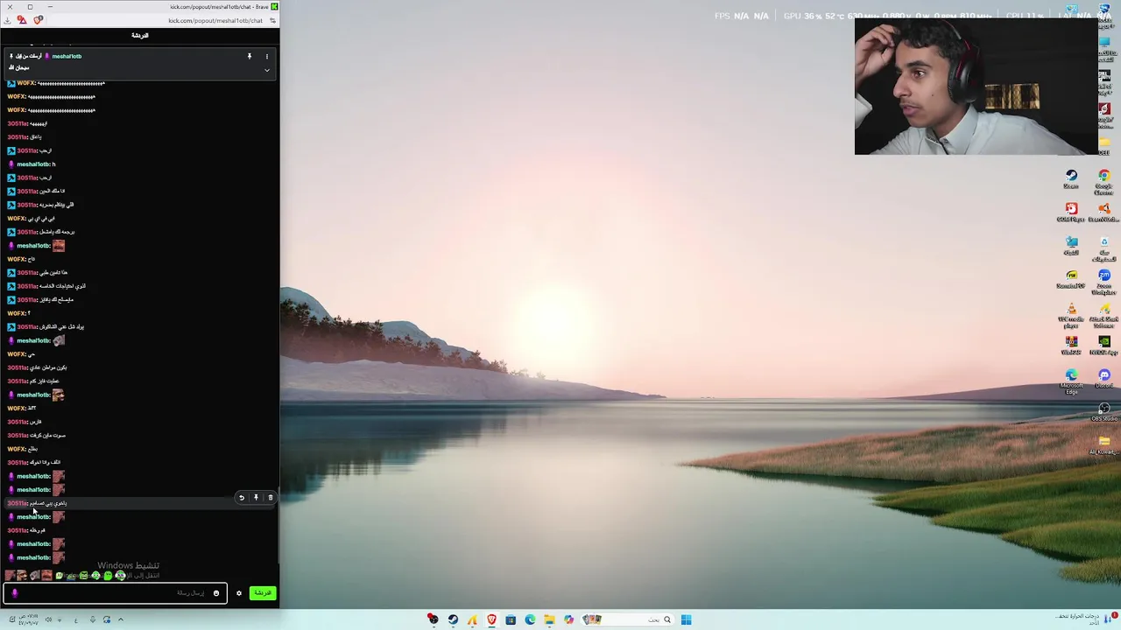Click the last emote in the quick emote row
Screen dimensions: 1121x630
[120, 575]
